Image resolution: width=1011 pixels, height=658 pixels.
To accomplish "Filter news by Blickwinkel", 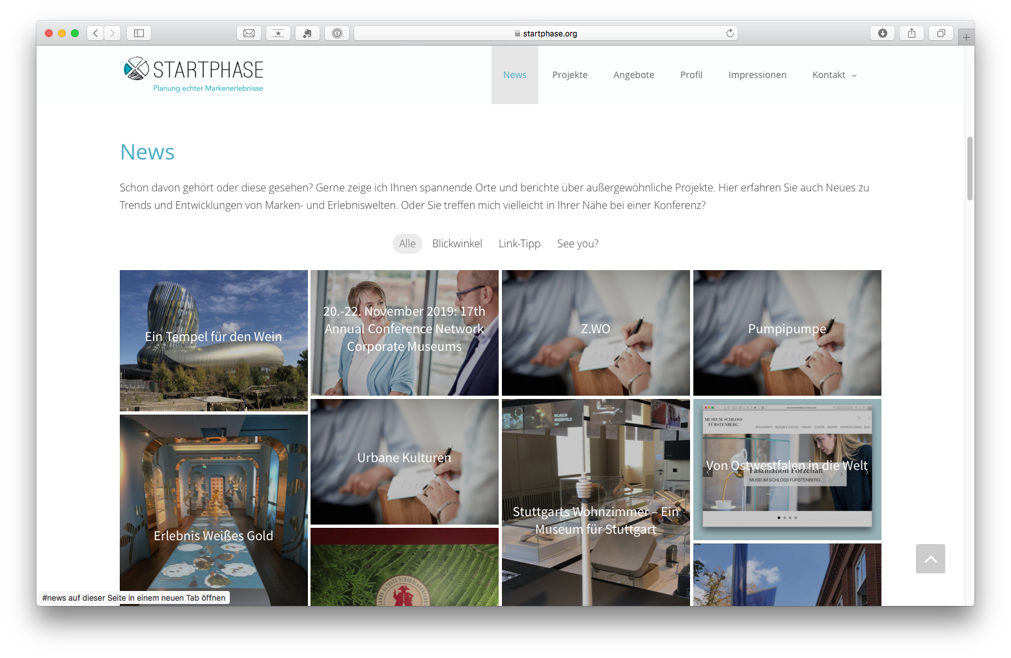I will coord(457,243).
